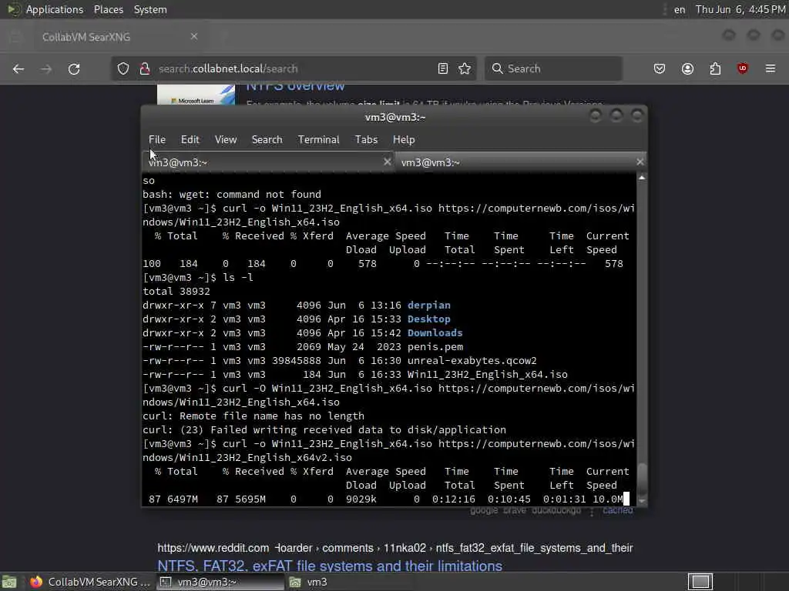789x591 pixels.
Task: Open Pocket save icon in Firefox toolbar
Action: (x=660, y=68)
